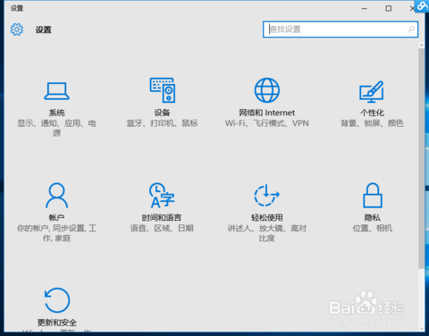Open the 系统 laptop icon
The width and height of the screenshot is (429, 336).
point(56,91)
